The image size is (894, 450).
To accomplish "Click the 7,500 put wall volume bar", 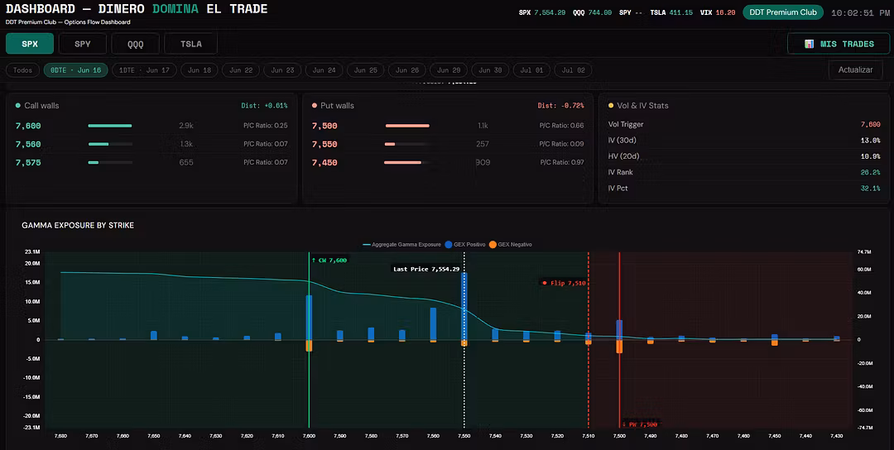I will (407, 126).
